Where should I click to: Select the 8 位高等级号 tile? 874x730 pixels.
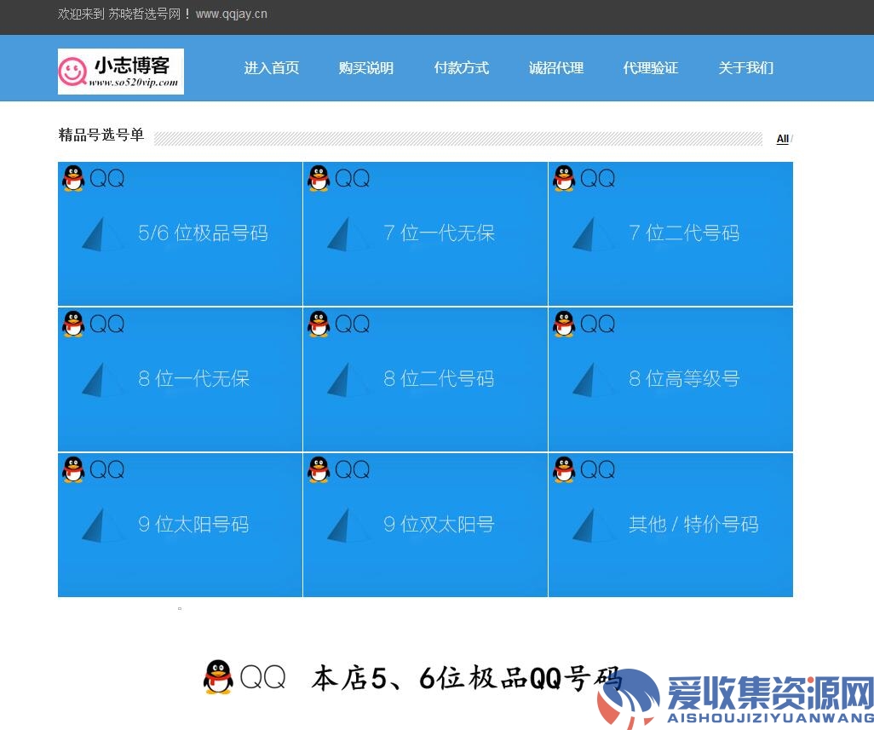click(x=670, y=380)
